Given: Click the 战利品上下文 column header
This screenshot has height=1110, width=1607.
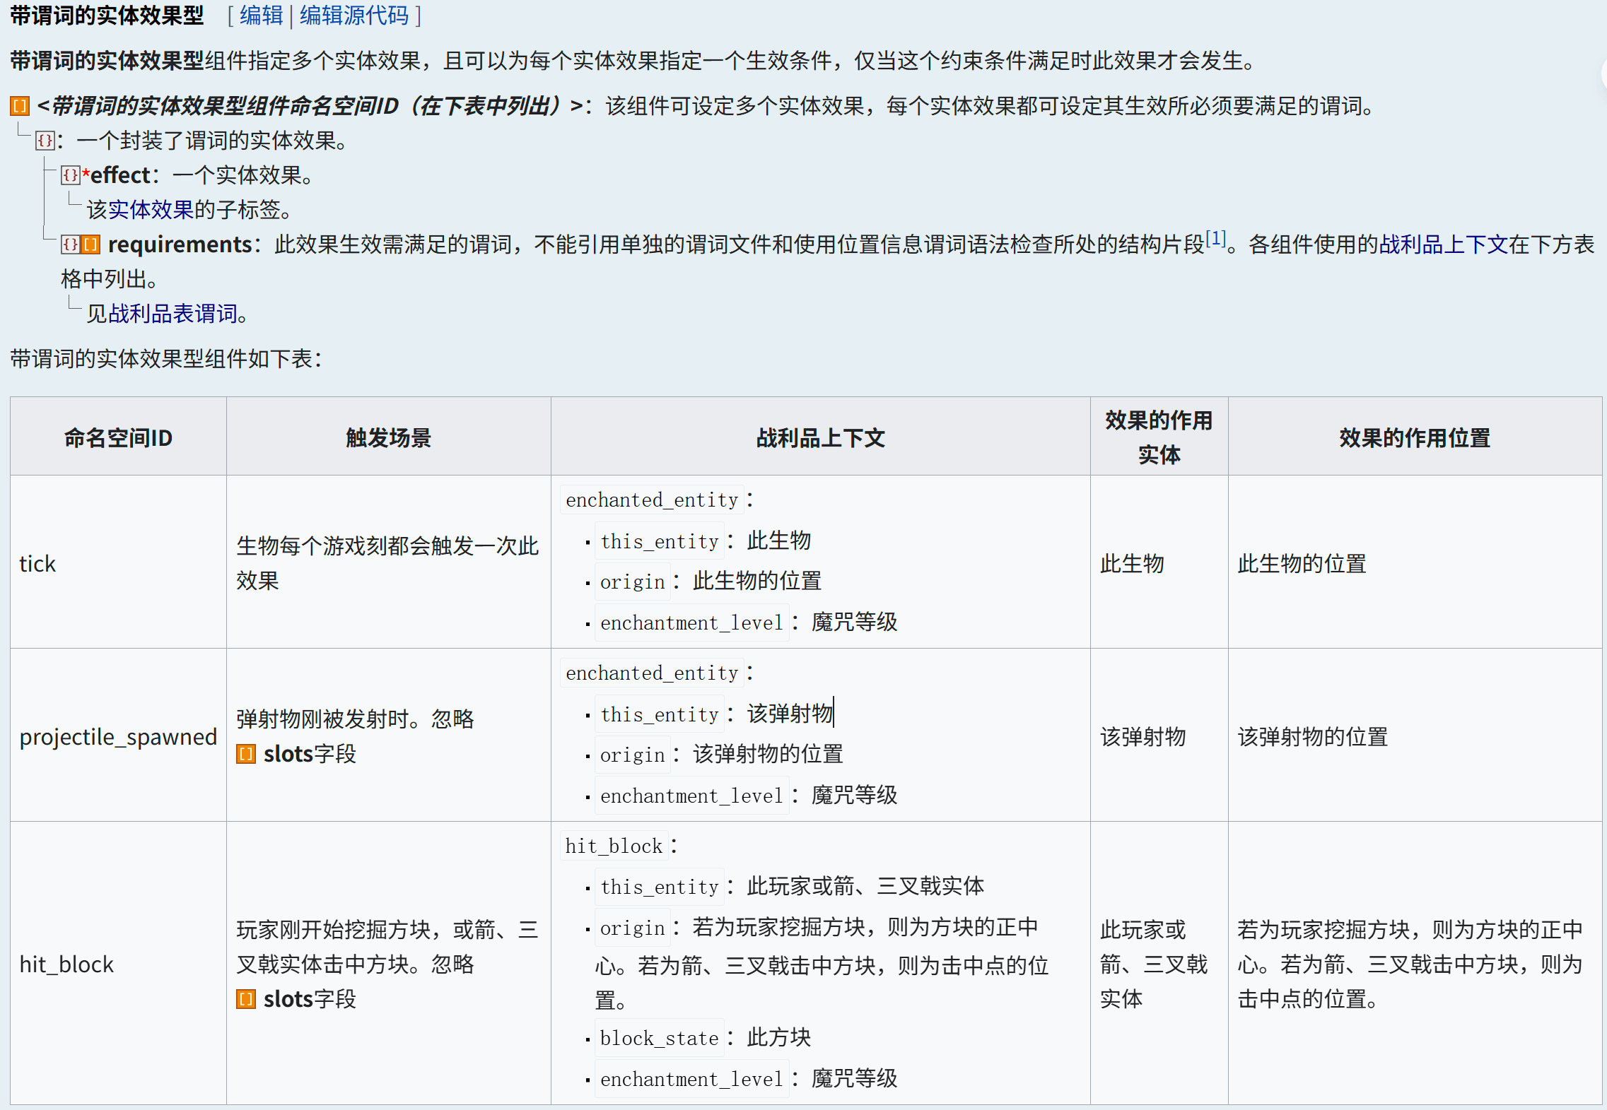Looking at the screenshot, I should (x=821, y=437).
